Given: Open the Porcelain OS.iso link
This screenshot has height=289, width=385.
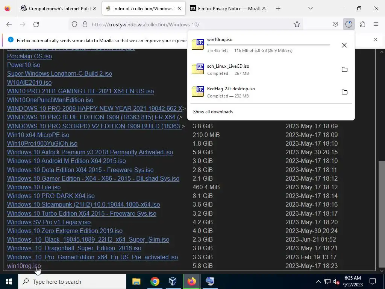Looking at the screenshot, I should coord(29,56).
